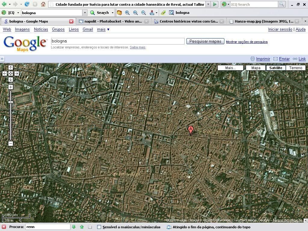Click the map zoom slider handle
Image resolution: width=308 pixels, height=231 pixels.
pyautogui.click(x=11, y=102)
